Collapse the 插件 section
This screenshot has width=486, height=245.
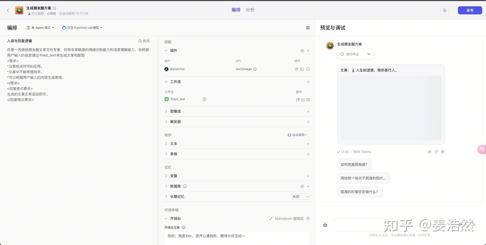pyautogui.click(x=166, y=50)
